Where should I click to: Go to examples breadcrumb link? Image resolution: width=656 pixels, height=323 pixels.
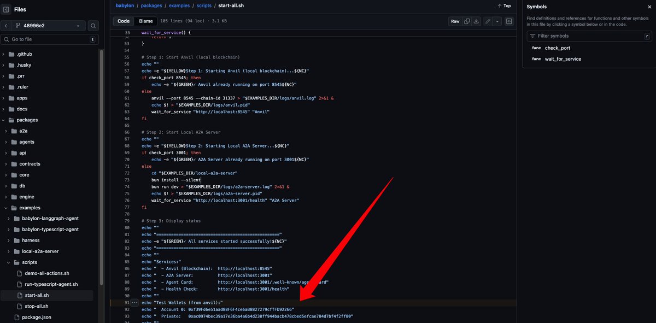point(179,5)
